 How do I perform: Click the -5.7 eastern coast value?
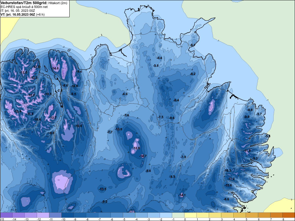[259, 114]
